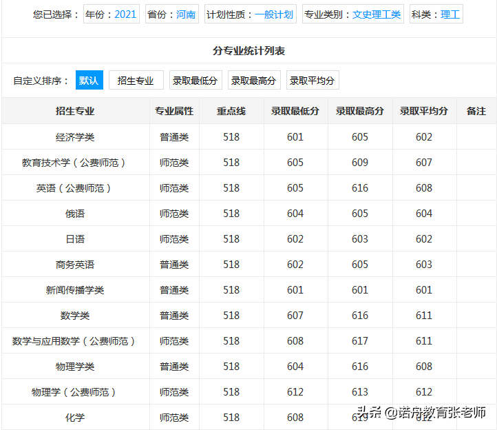497x430 pixels.
Task: Click the 分专业统计列表 title
Action: (248, 51)
